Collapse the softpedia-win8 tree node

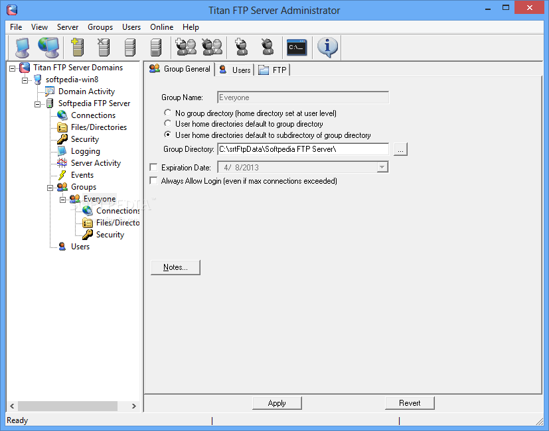point(25,80)
